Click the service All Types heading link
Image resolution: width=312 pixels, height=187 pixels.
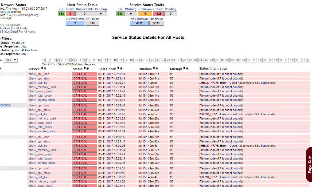click(x=156, y=19)
